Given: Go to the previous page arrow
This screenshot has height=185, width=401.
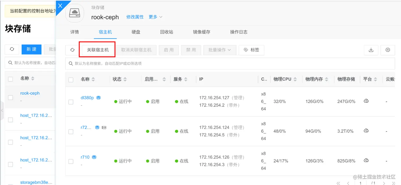Looking at the screenshot, I should (x=348, y=183).
